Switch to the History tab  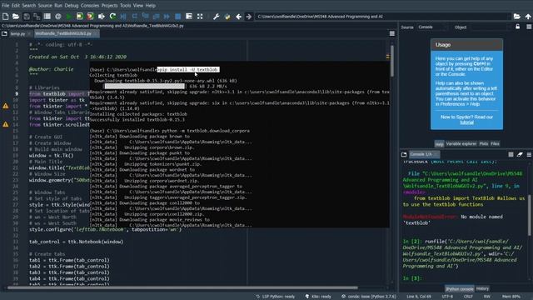pos(482,289)
